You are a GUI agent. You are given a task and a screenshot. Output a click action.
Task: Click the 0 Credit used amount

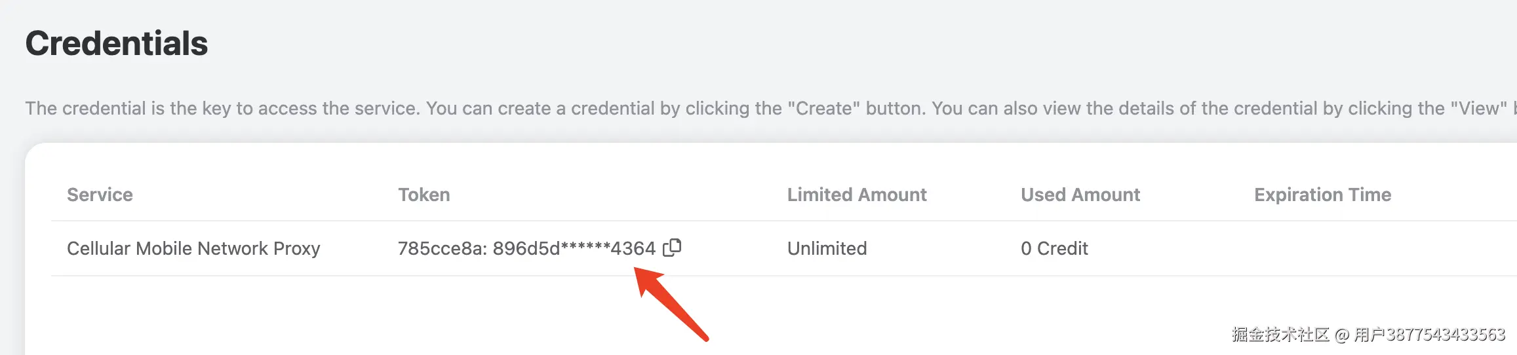pos(1054,248)
